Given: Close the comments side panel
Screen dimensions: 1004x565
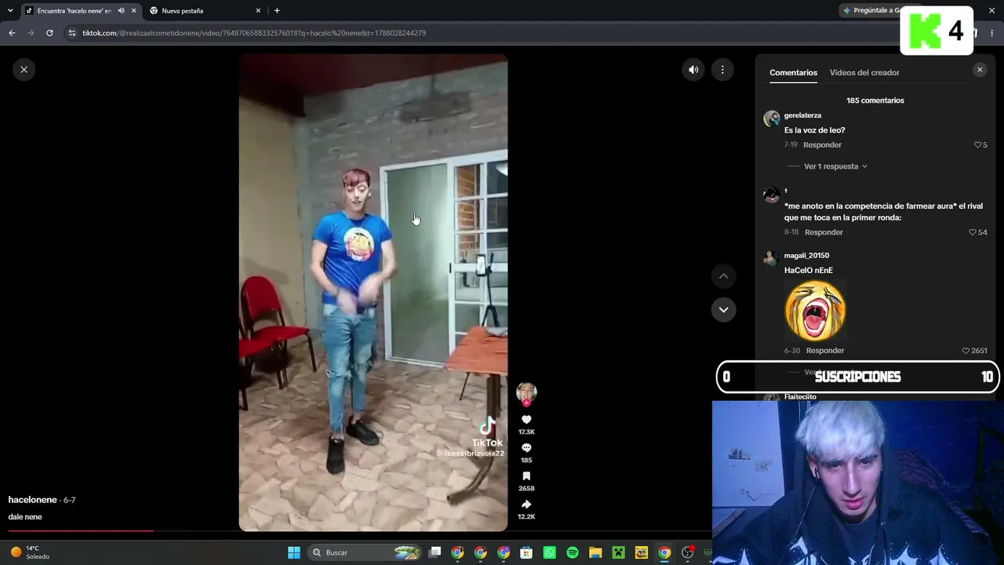Looking at the screenshot, I should click(979, 70).
